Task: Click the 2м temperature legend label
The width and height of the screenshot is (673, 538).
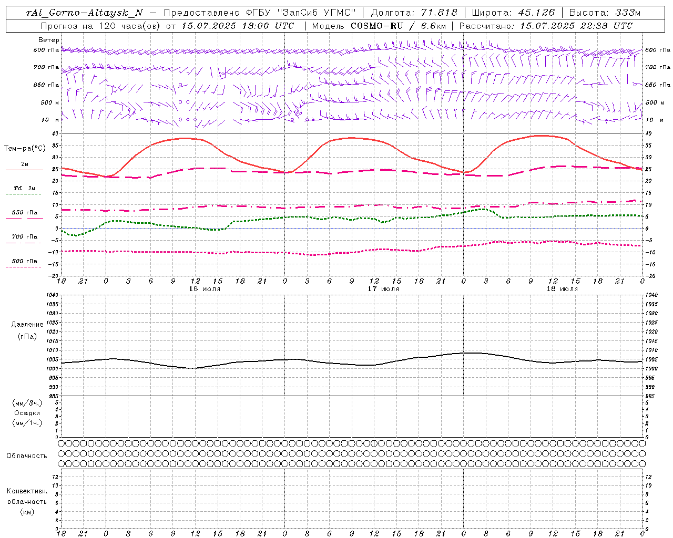Action: click(x=25, y=164)
